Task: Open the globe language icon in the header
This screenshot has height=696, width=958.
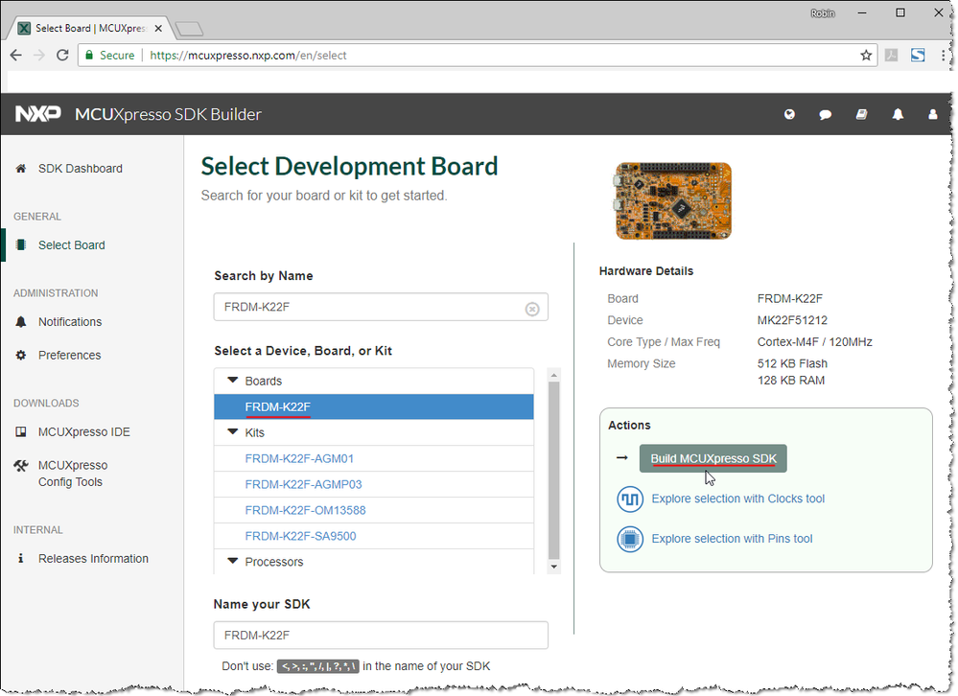Action: click(789, 114)
